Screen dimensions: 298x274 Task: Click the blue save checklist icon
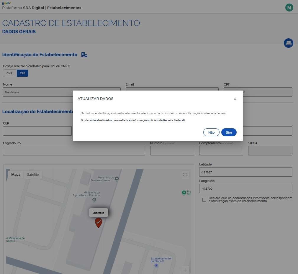pyautogui.click(x=288, y=43)
